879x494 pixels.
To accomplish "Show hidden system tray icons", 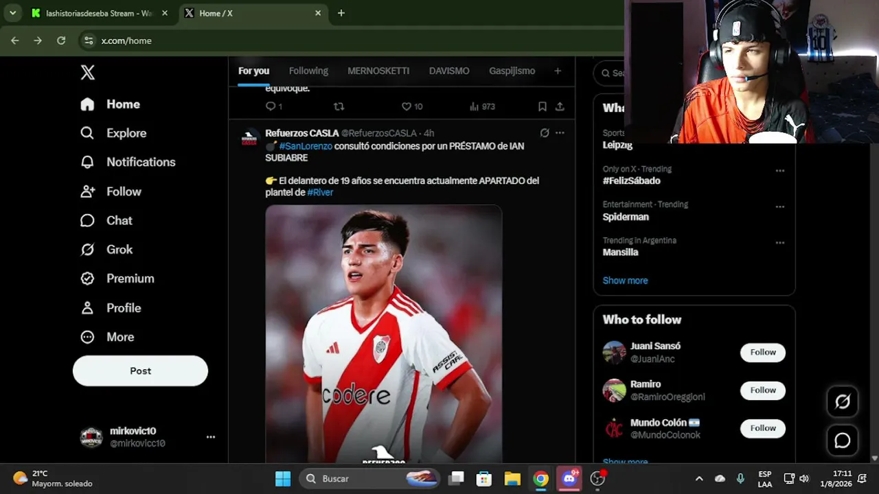I will click(699, 479).
